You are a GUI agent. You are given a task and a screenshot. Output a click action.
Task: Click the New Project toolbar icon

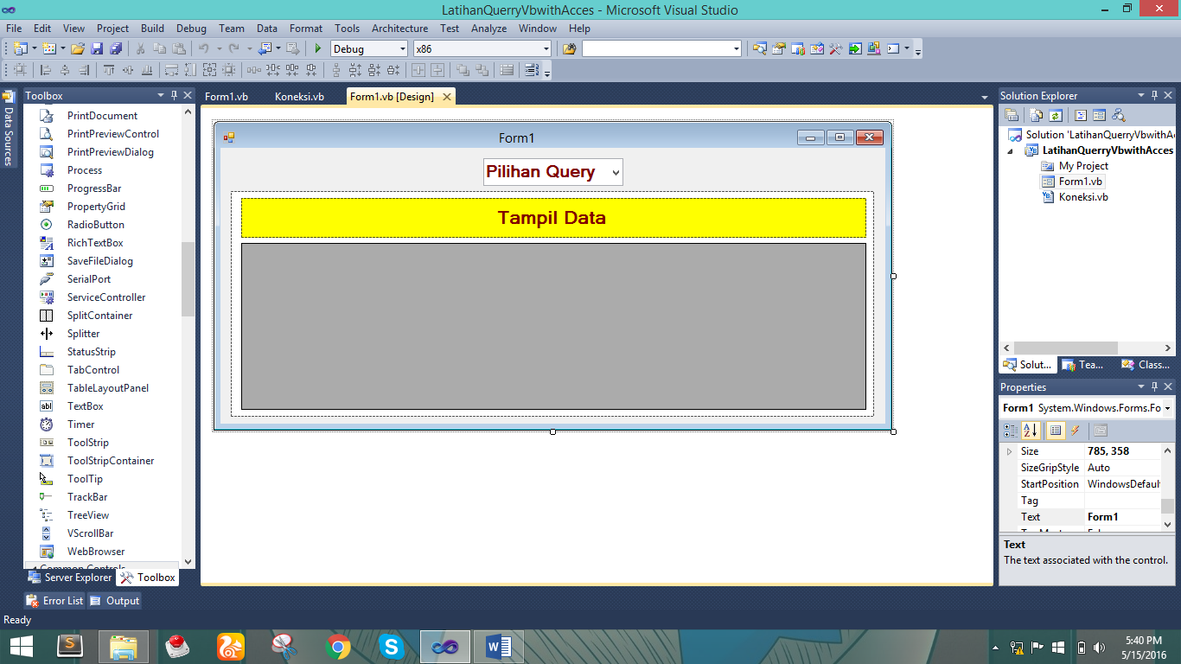click(20, 48)
